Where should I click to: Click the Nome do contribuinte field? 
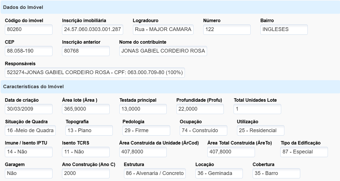click(163, 51)
